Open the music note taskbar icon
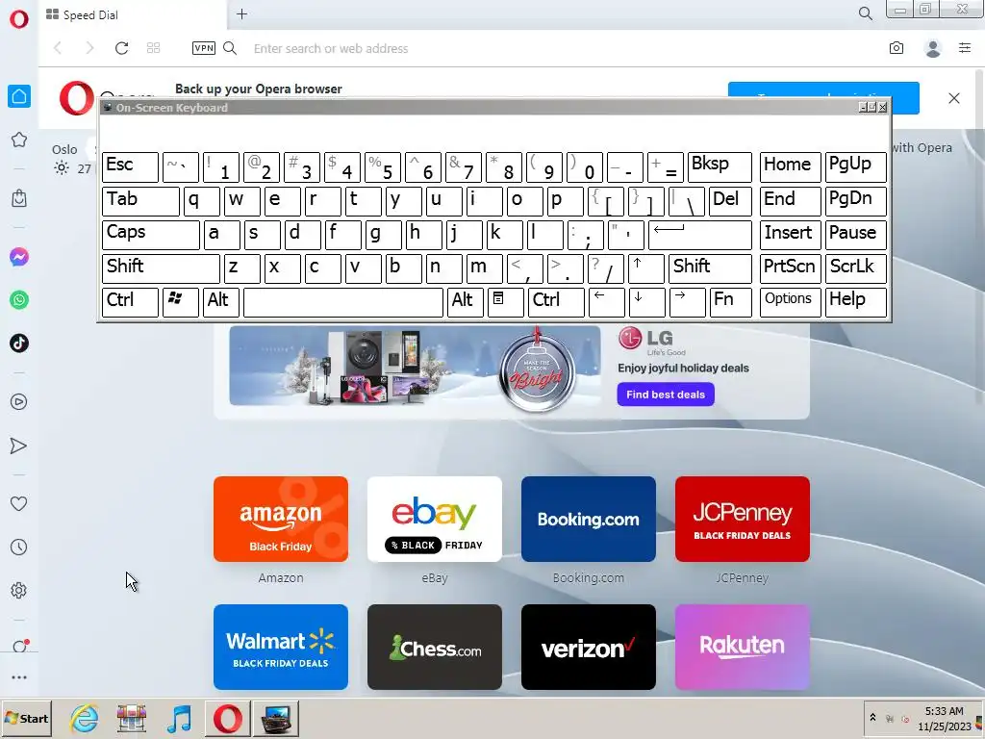Screen dimensions: 985x739 pos(179,719)
